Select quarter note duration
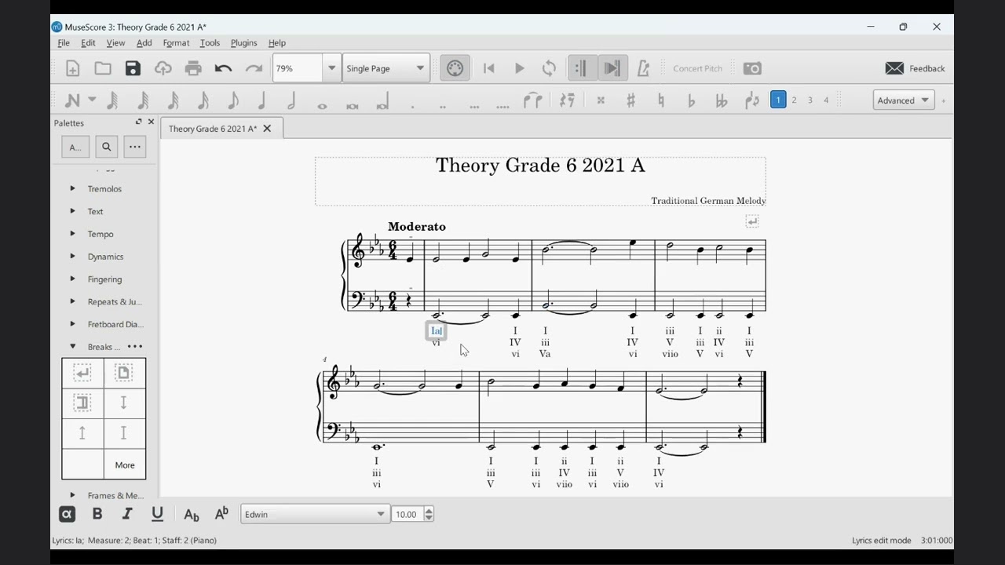 click(262, 100)
